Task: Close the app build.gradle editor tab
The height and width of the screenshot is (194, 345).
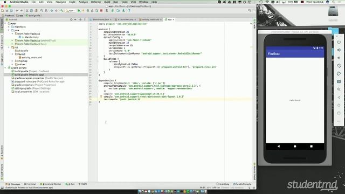Action: (174, 19)
